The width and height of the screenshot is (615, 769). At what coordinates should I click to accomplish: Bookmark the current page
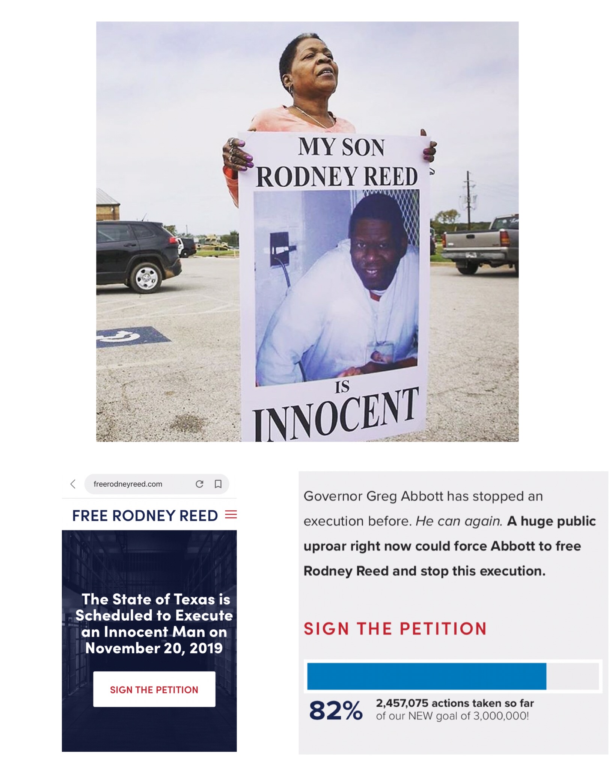(218, 484)
